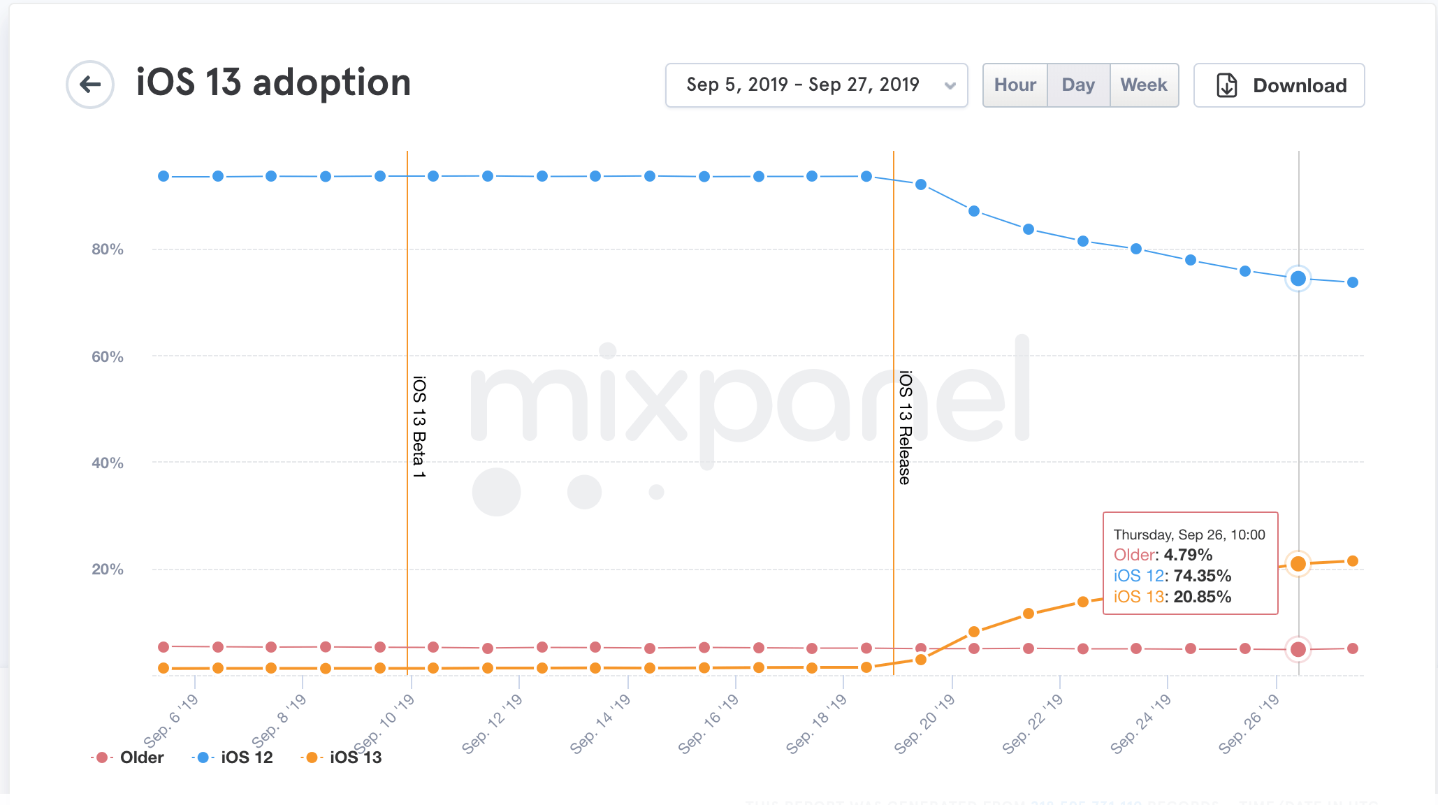Click the iOS 13 Release marker label
This screenshot has width=1438, height=805.
905,428
